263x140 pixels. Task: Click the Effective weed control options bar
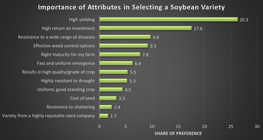point(124,46)
